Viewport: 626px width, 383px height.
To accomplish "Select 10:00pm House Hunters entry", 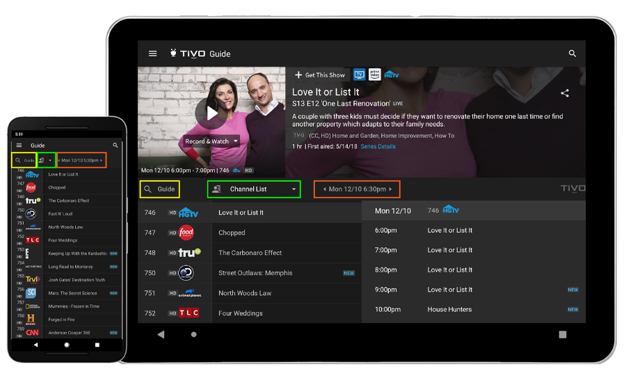I will tap(474, 309).
